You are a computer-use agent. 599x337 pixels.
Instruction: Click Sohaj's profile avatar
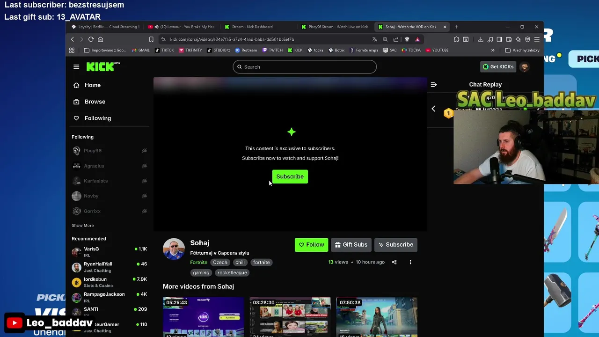[174, 249]
